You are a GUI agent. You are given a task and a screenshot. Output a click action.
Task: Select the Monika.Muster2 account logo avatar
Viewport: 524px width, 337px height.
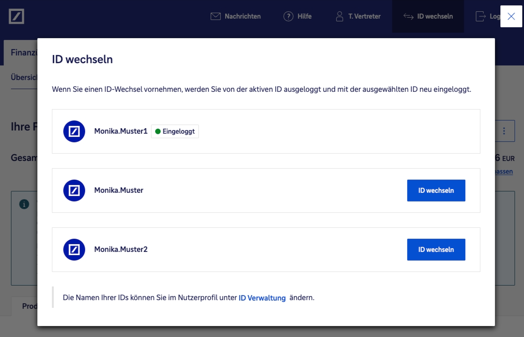click(74, 250)
